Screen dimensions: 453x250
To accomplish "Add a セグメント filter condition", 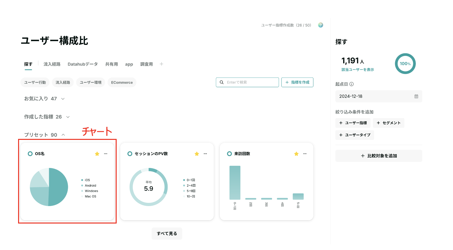I will pos(388,123).
